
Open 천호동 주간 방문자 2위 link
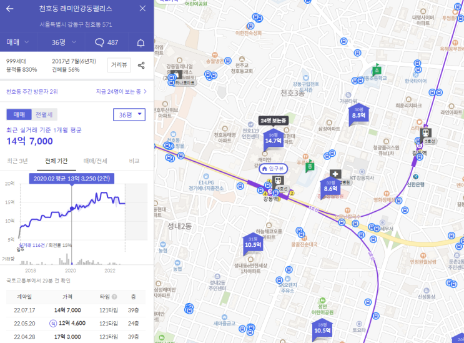[x=32, y=91]
